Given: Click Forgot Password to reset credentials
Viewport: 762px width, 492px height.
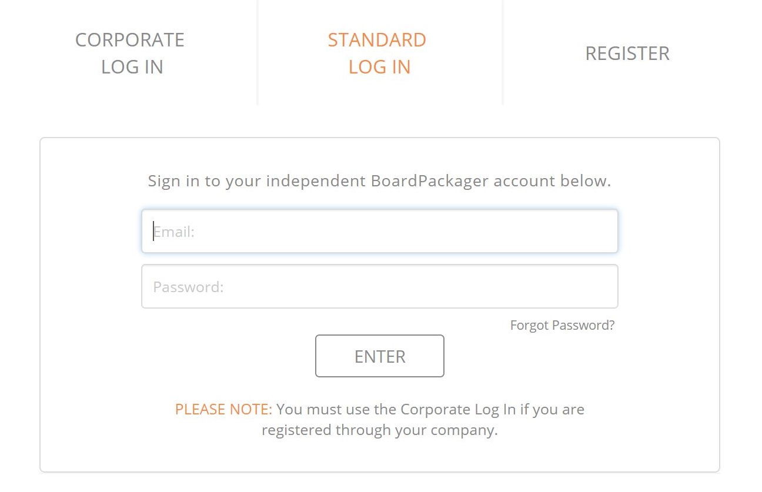Looking at the screenshot, I should point(562,325).
